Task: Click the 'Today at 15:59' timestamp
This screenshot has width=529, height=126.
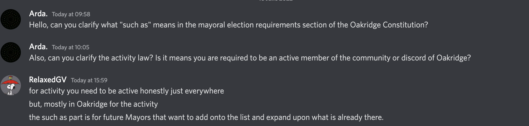Action: (89, 80)
